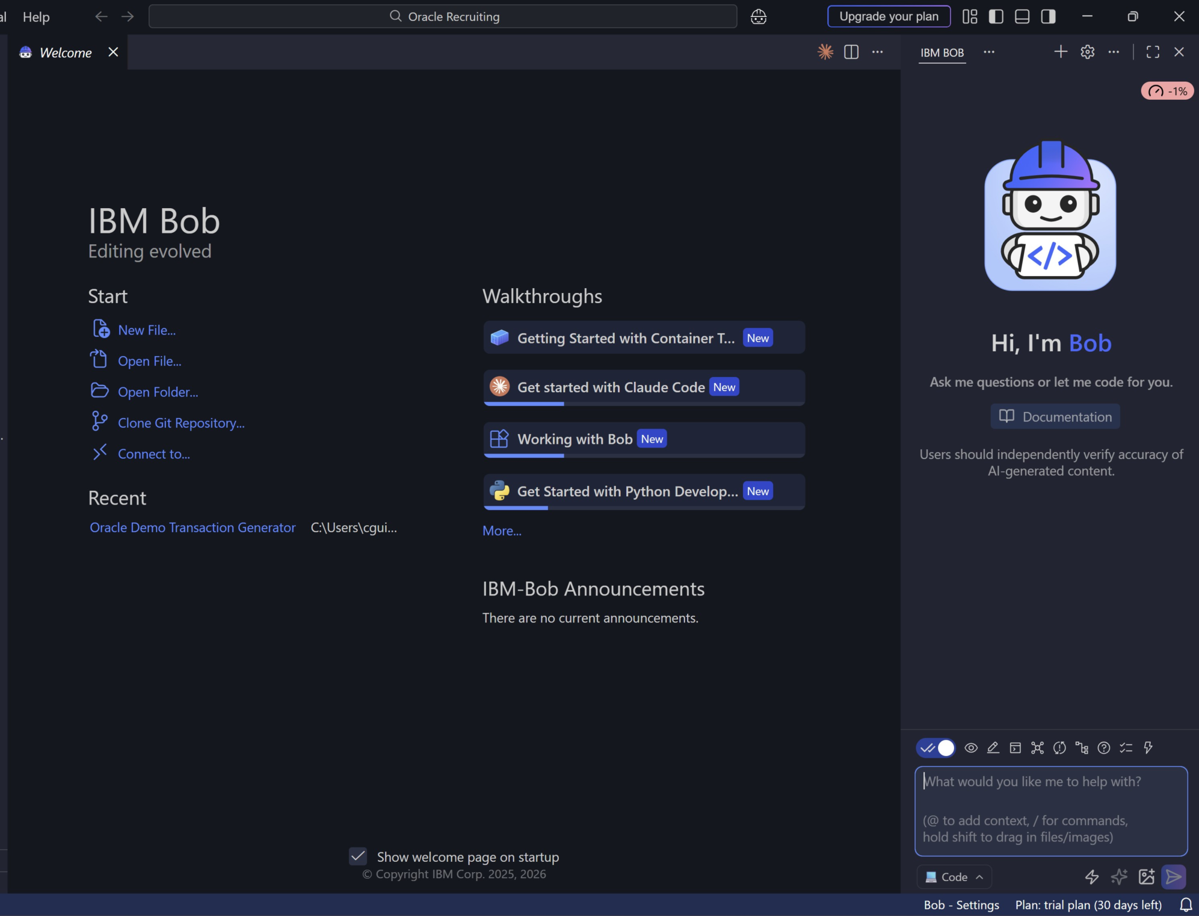1199x916 pixels.
Task: Click New File... link
Action: tap(147, 330)
